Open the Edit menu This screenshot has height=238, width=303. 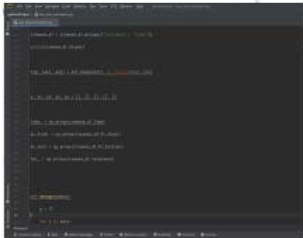29,7
